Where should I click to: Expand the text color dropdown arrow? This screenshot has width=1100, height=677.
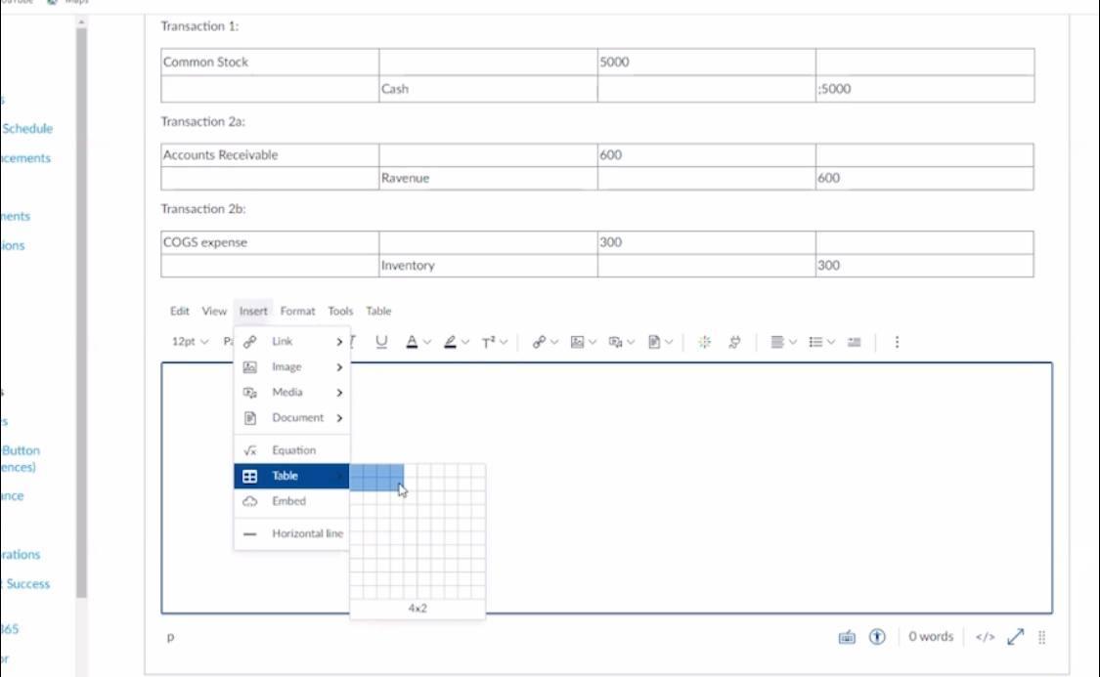point(427,342)
